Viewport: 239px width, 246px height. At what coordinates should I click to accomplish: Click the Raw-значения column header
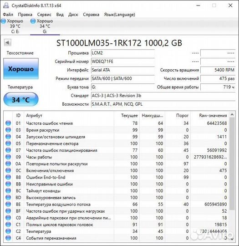[x=209, y=115]
